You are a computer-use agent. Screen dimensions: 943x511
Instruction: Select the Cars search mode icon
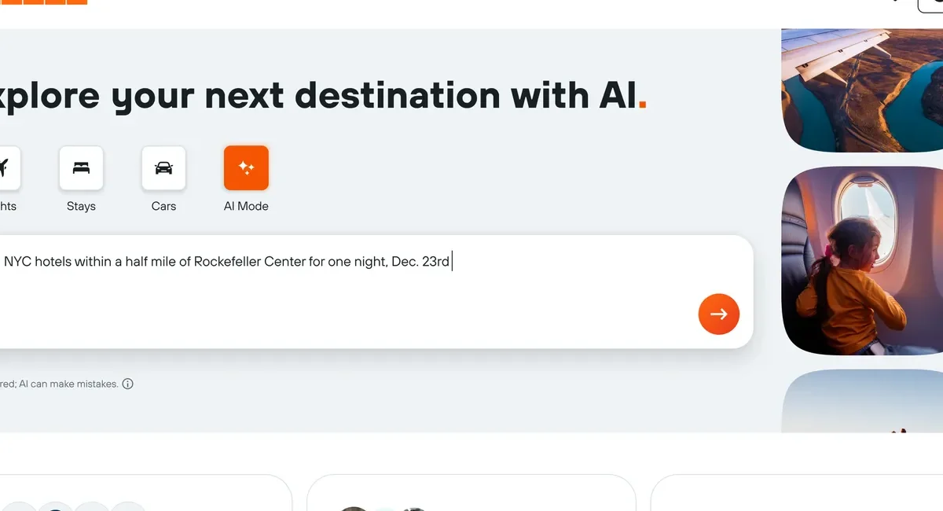[x=163, y=167]
